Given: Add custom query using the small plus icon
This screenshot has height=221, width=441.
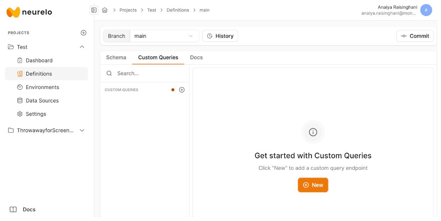Looking at the screenshot, I should pyautogui.click(x=182, y=90).
